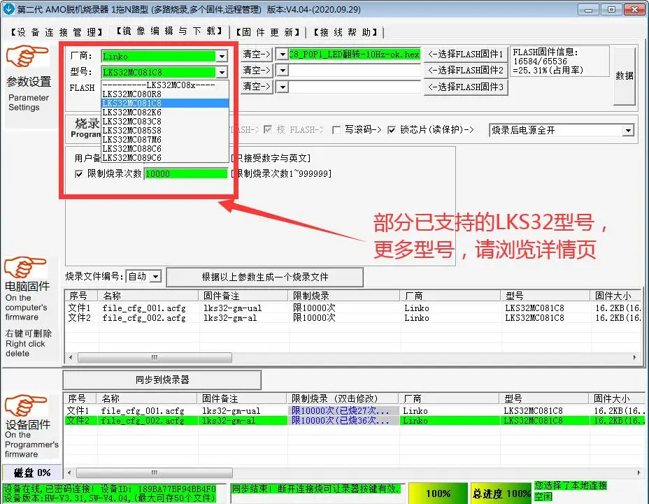Select highlighted LKS32MC081C8 list entry
Image resolution: width=649 pixels, height=504 pixels.
point(165,103)
